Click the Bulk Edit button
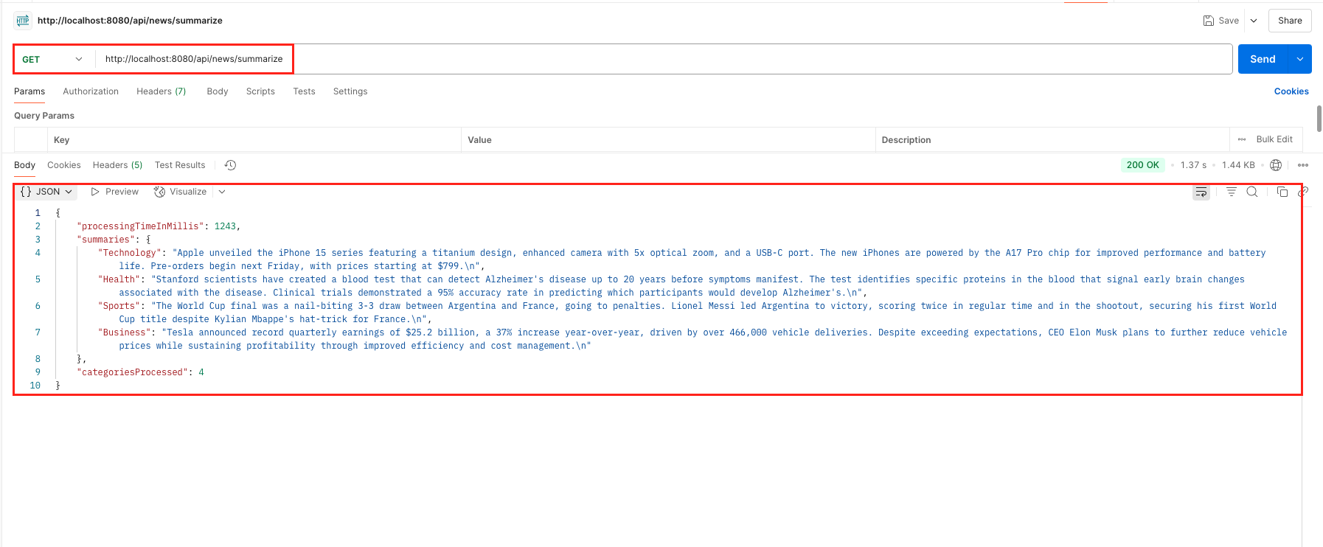The width and height of the screenshot is (1323, 547). [1274, 139]
